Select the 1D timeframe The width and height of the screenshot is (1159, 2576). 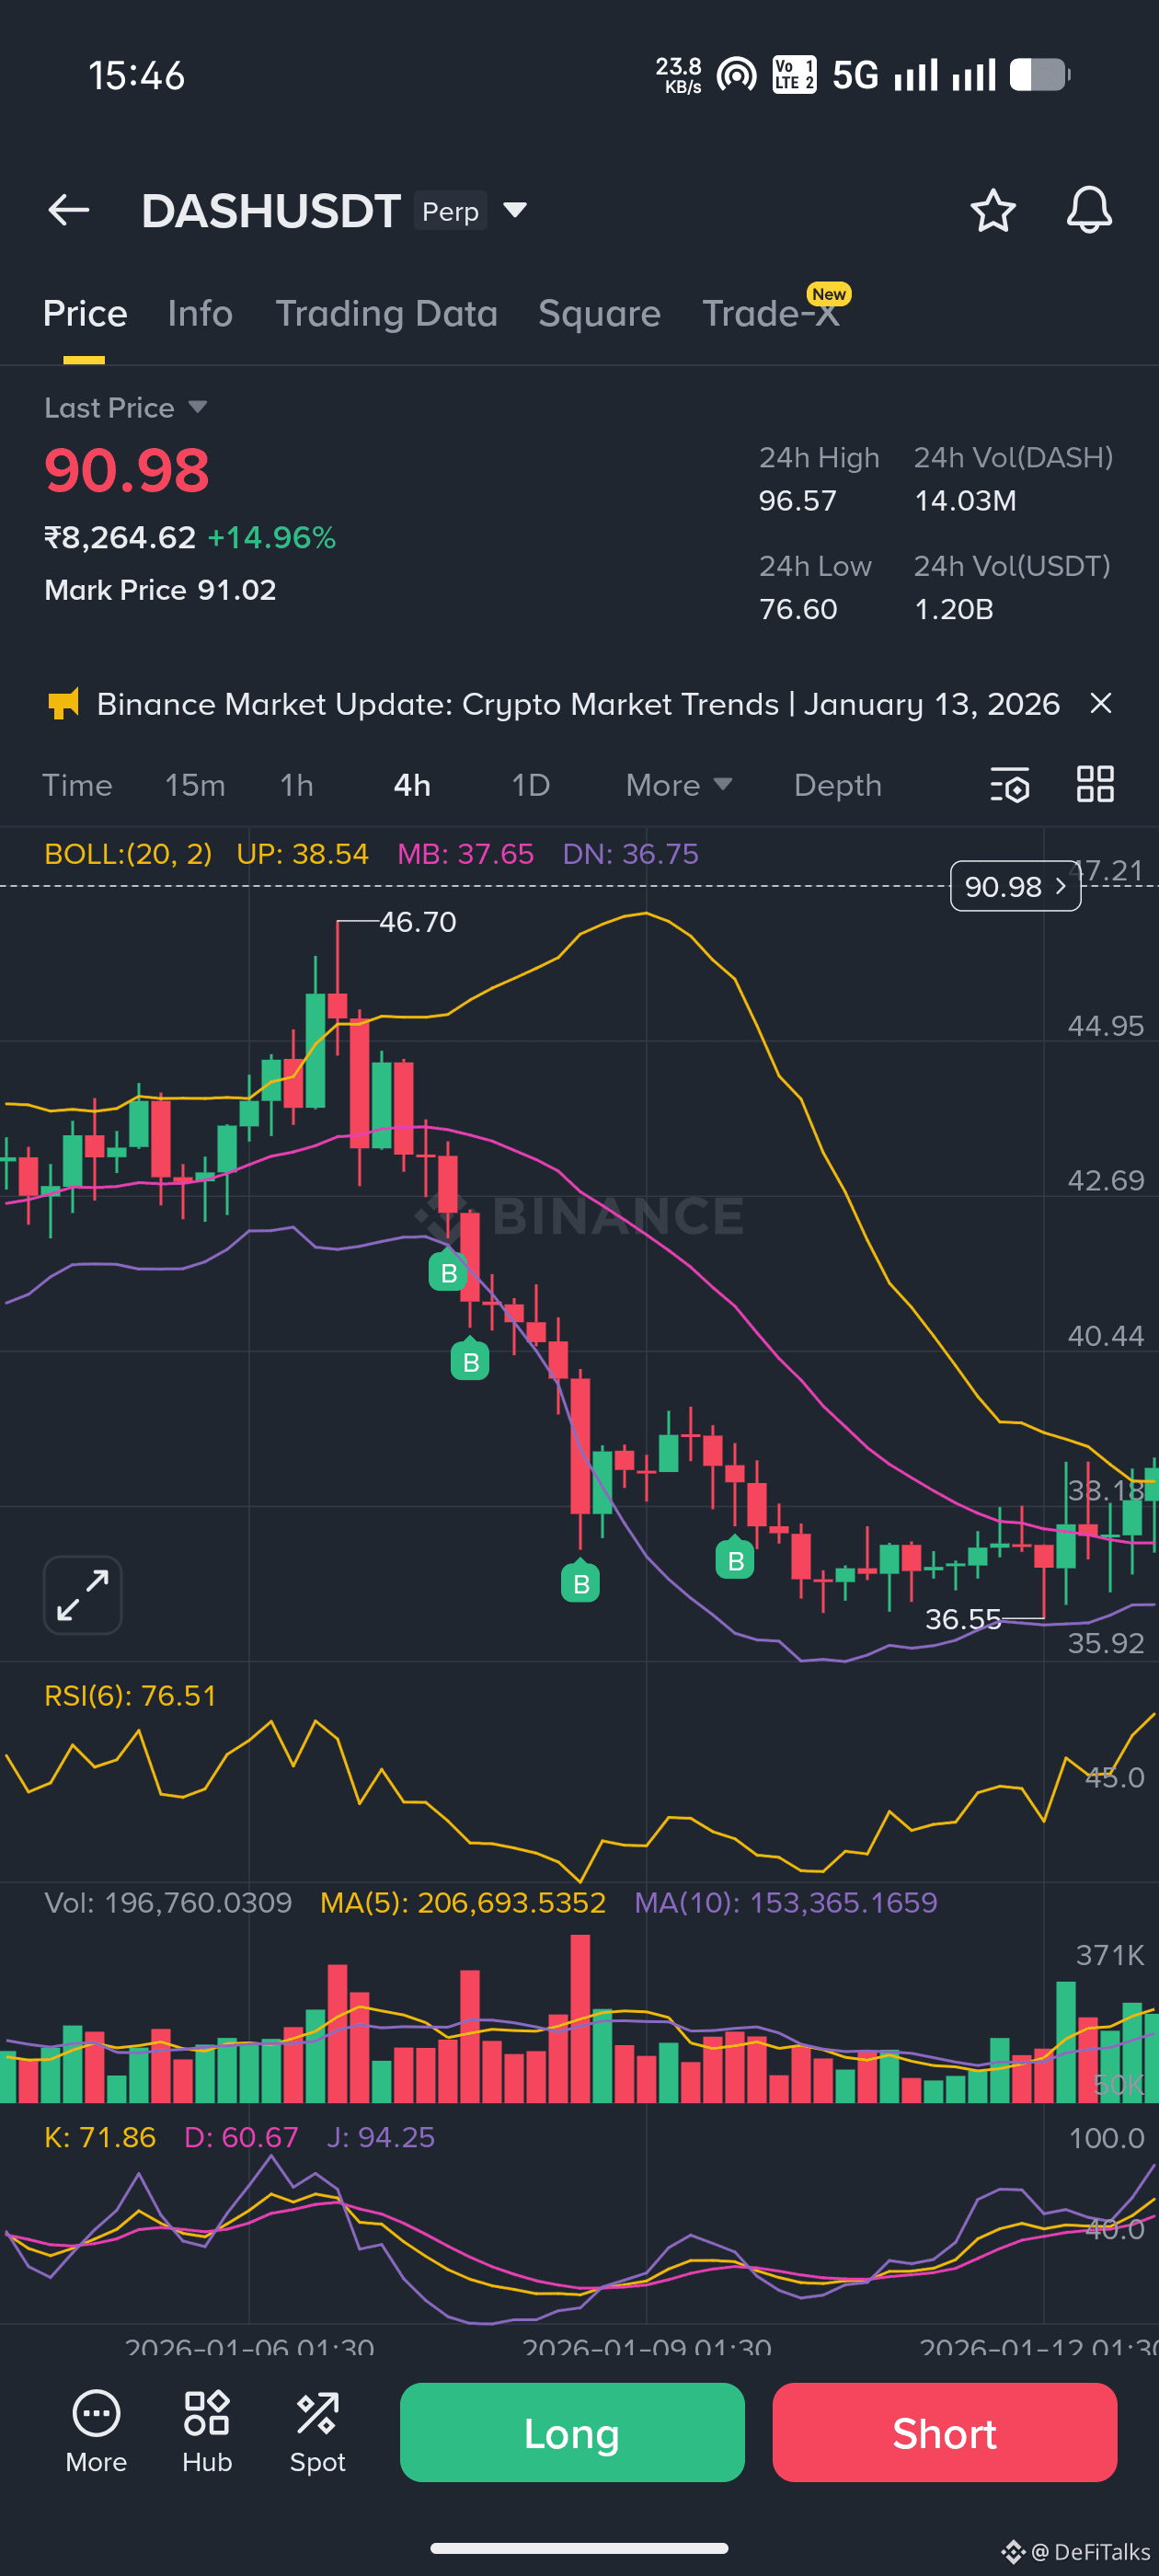tap(530, 785)
